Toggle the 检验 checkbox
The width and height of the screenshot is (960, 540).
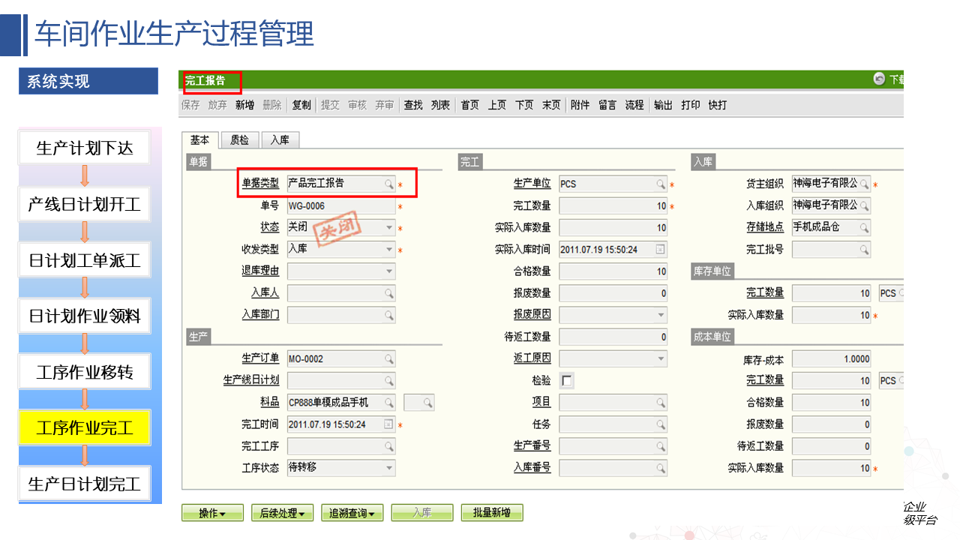click(x=567, y=381)
